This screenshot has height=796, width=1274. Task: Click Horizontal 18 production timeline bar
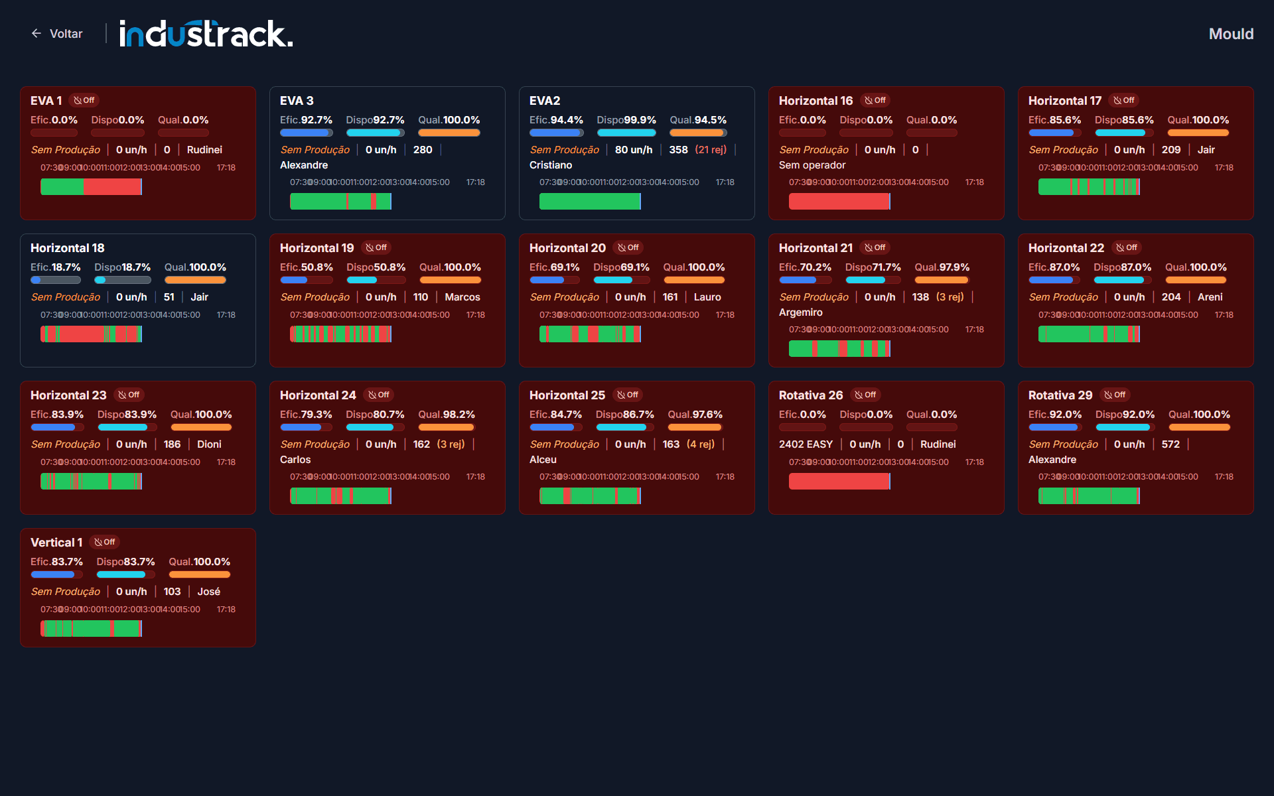pos(92,334)
